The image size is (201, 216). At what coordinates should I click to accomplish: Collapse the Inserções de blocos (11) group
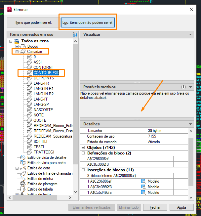tap(83, 170)
